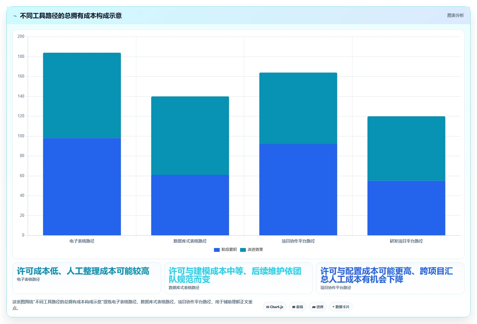The height and width of the screenshot is (324, 477).
Task: Click the y-axis value 200
Action: click(x=21, y=37)
